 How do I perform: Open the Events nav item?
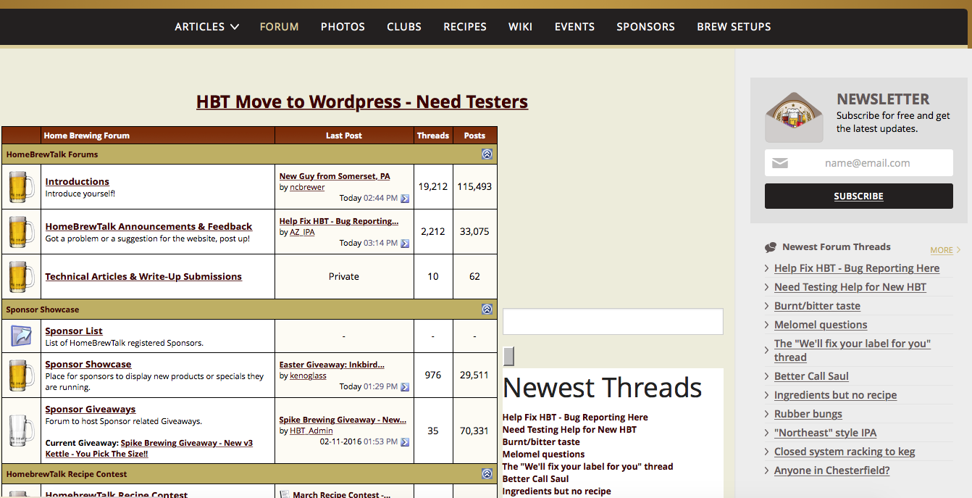pos(574,27)
